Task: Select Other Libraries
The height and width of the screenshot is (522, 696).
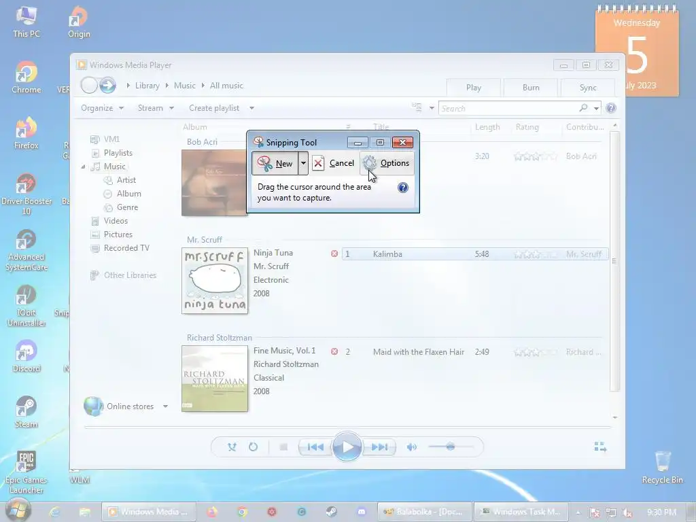Action: tap(124, 275)
